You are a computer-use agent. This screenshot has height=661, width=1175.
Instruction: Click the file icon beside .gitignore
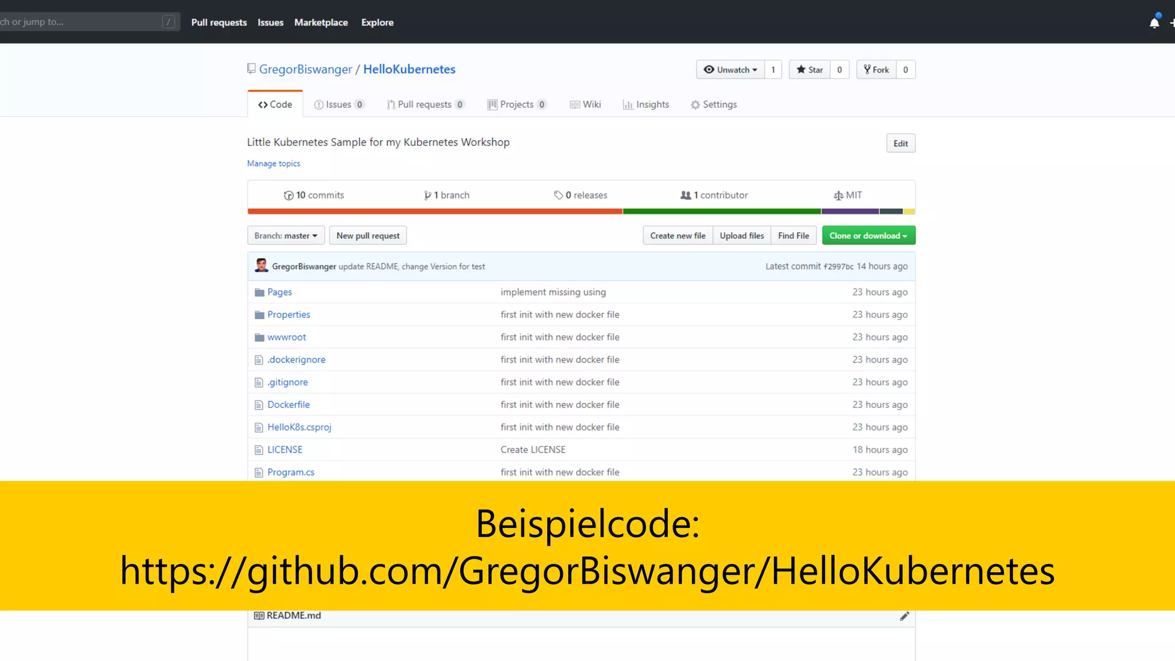tap(259, 382)
